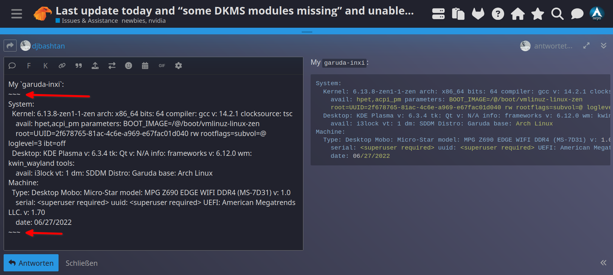Click the "date: 06/27/2022" line in the preview
This screenshot has width=613, height=275.
point(360,156)
